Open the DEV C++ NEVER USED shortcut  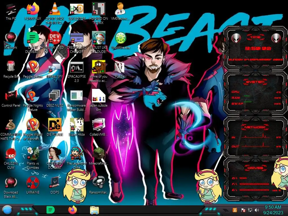(55, 41)
